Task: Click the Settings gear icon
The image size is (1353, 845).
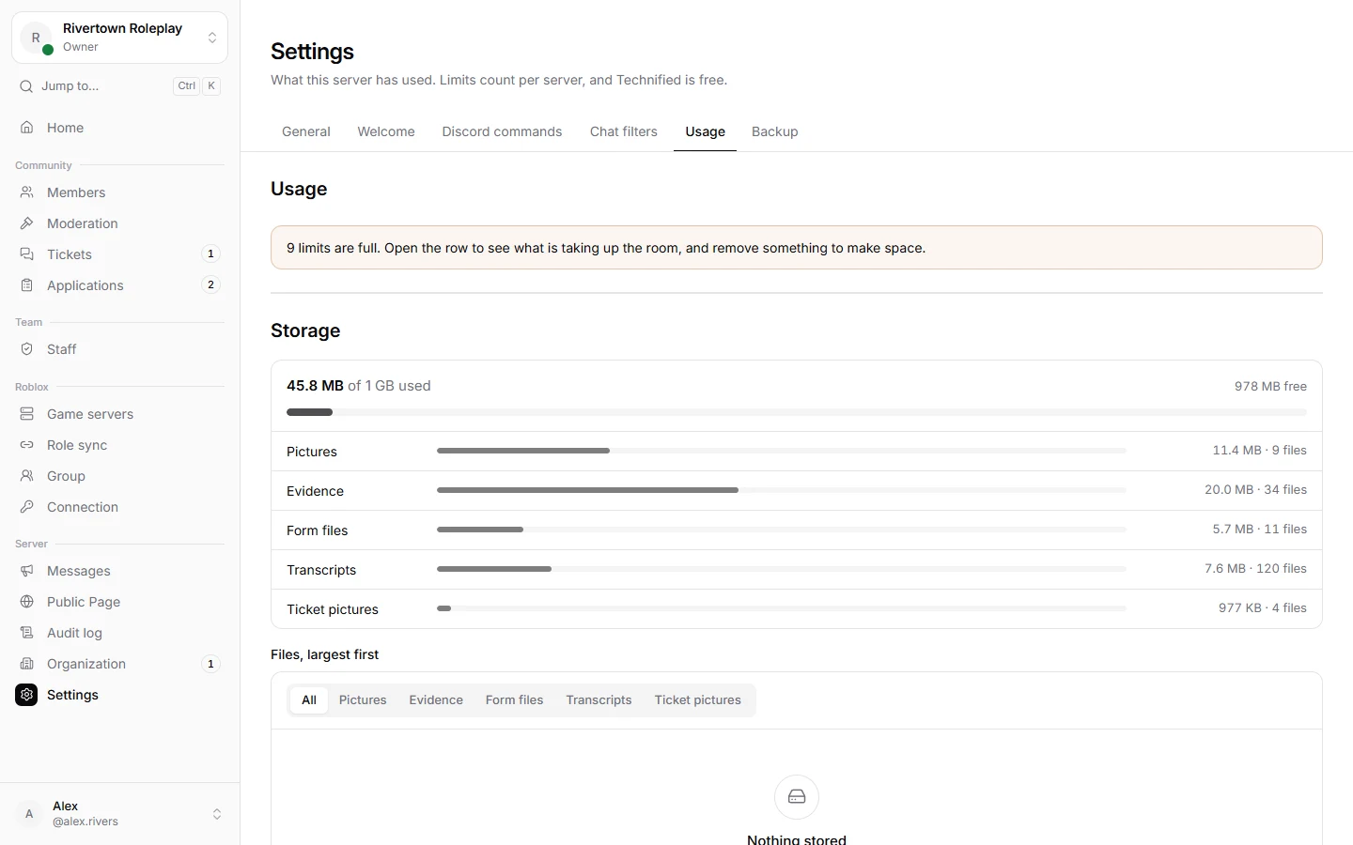Action: 26,695
